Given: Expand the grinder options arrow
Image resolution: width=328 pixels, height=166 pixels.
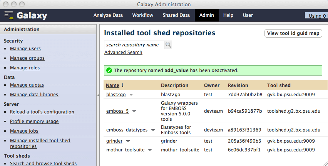Looking at the screenshot, I should (128, 141).
